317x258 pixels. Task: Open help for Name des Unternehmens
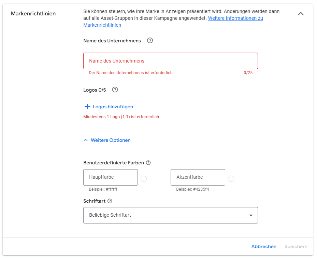[150, 41]
